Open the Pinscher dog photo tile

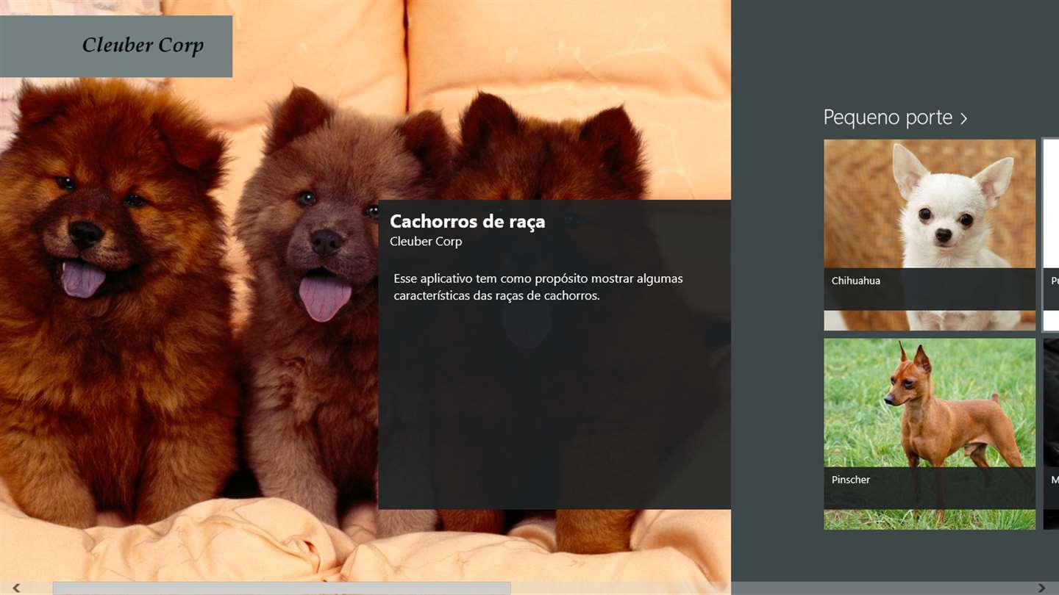[x=930, y=434]
